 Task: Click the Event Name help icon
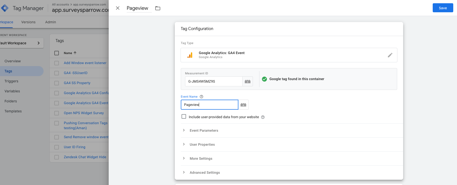[201, 97]
